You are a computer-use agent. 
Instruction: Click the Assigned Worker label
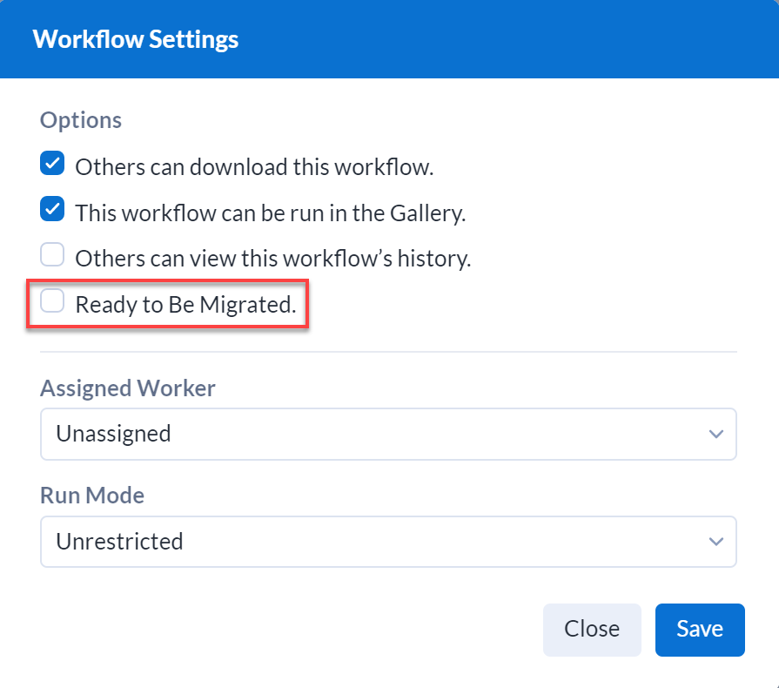(127, 388)
